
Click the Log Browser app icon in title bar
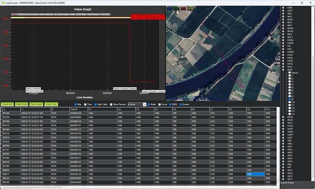(x=3, y=3)
